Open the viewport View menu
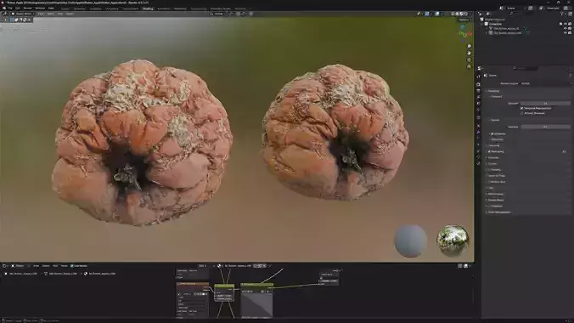The height and width of the screenshot is (323, 574). 40,14
